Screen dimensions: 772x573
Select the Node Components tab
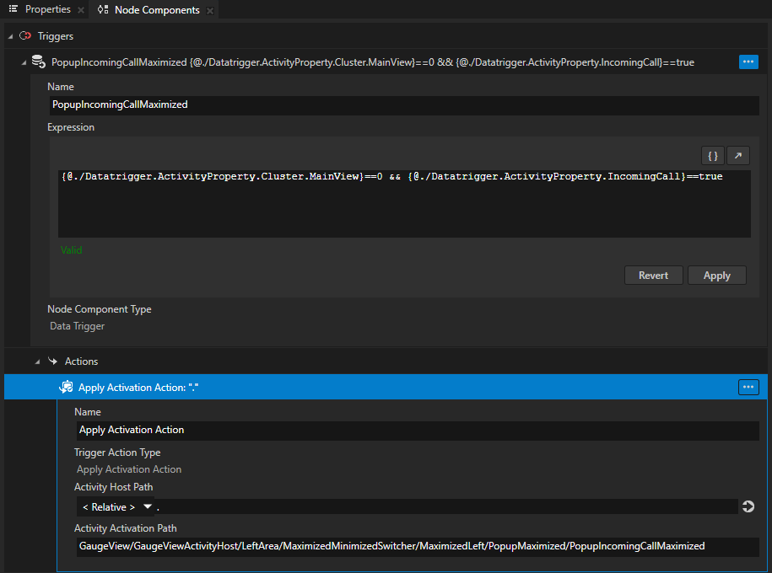[x=156, y=10]
